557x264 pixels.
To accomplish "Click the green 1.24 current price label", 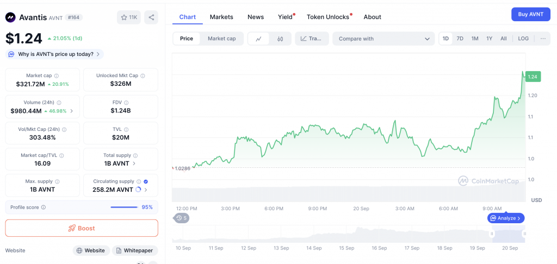I will tap(533, 77).
